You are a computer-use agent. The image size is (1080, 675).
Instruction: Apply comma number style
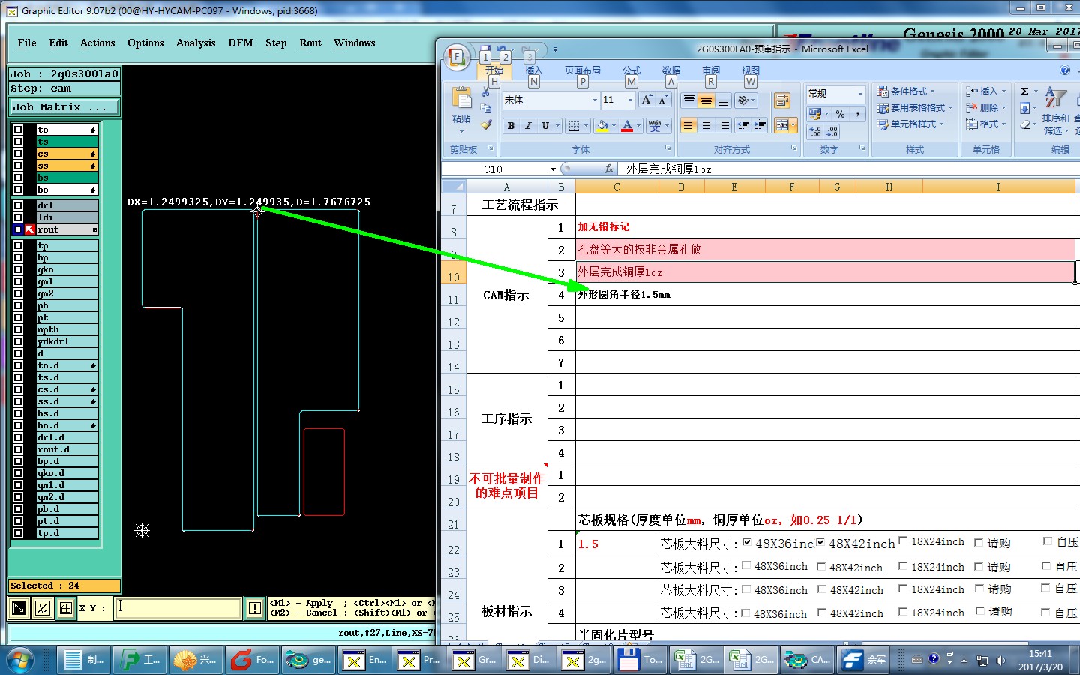point(857,114)
